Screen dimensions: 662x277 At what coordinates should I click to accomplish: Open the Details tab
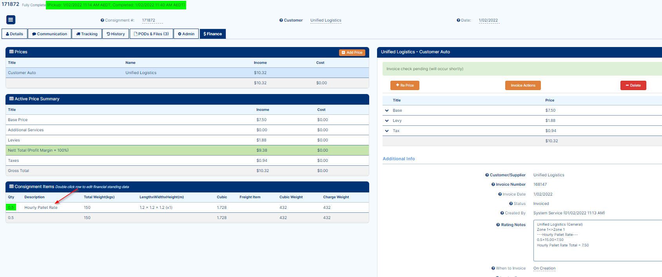(15, 34)
